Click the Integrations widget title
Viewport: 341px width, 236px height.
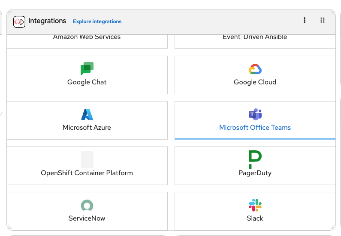click(47, 21)
